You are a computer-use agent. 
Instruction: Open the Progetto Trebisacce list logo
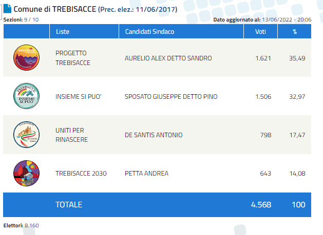(26, 57)
